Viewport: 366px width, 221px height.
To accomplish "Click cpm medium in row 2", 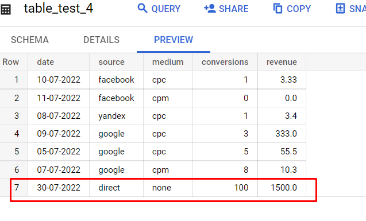I will click(160, 98).
